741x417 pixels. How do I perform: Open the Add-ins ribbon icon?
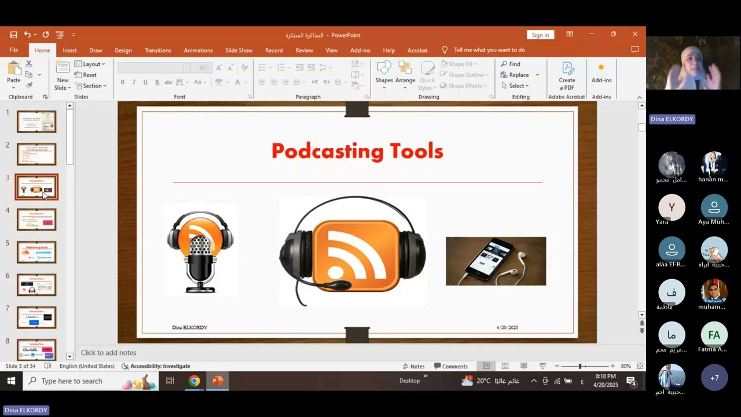[x=601, y=68]
